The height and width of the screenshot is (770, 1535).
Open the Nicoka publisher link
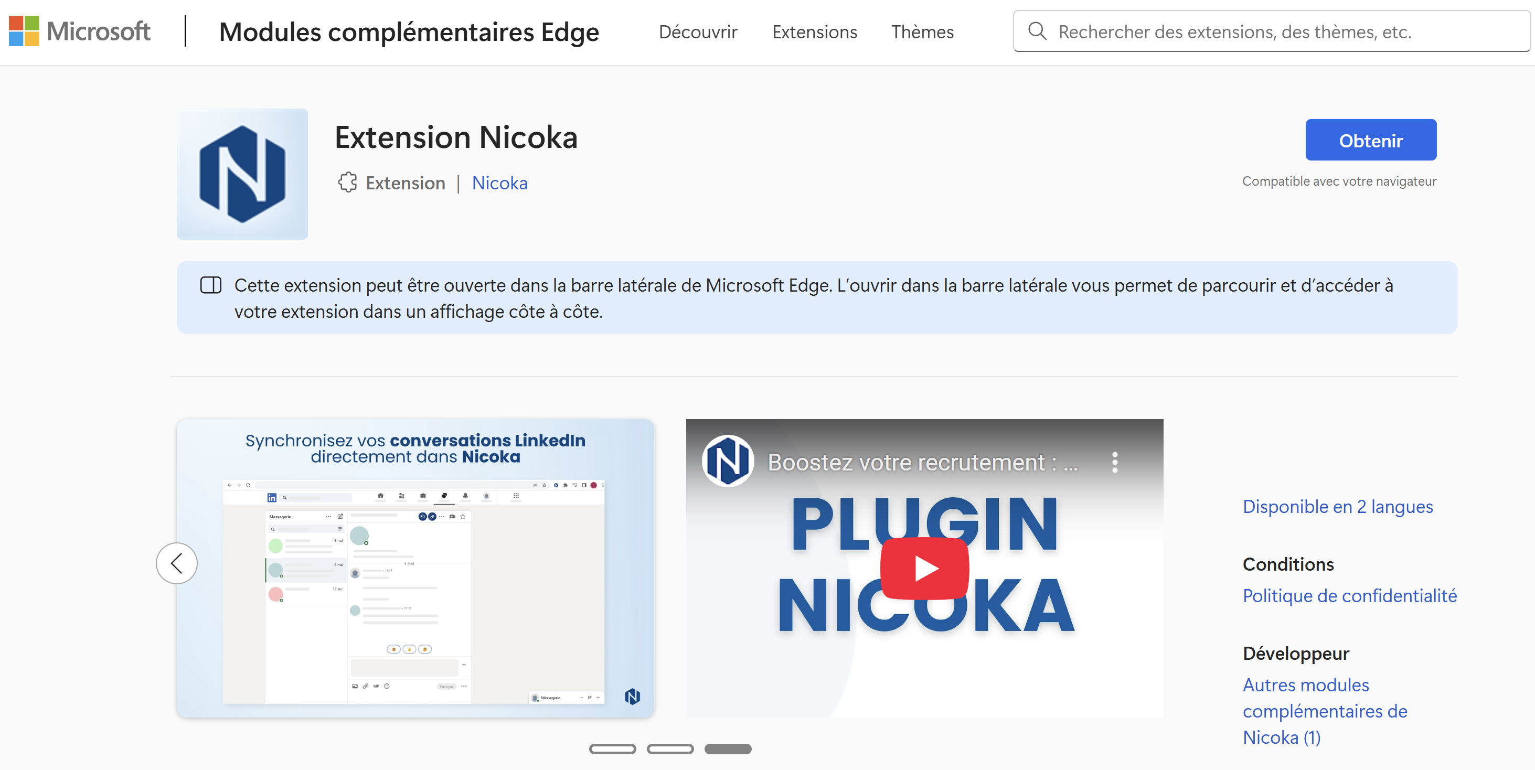click(x=499, y=183)
